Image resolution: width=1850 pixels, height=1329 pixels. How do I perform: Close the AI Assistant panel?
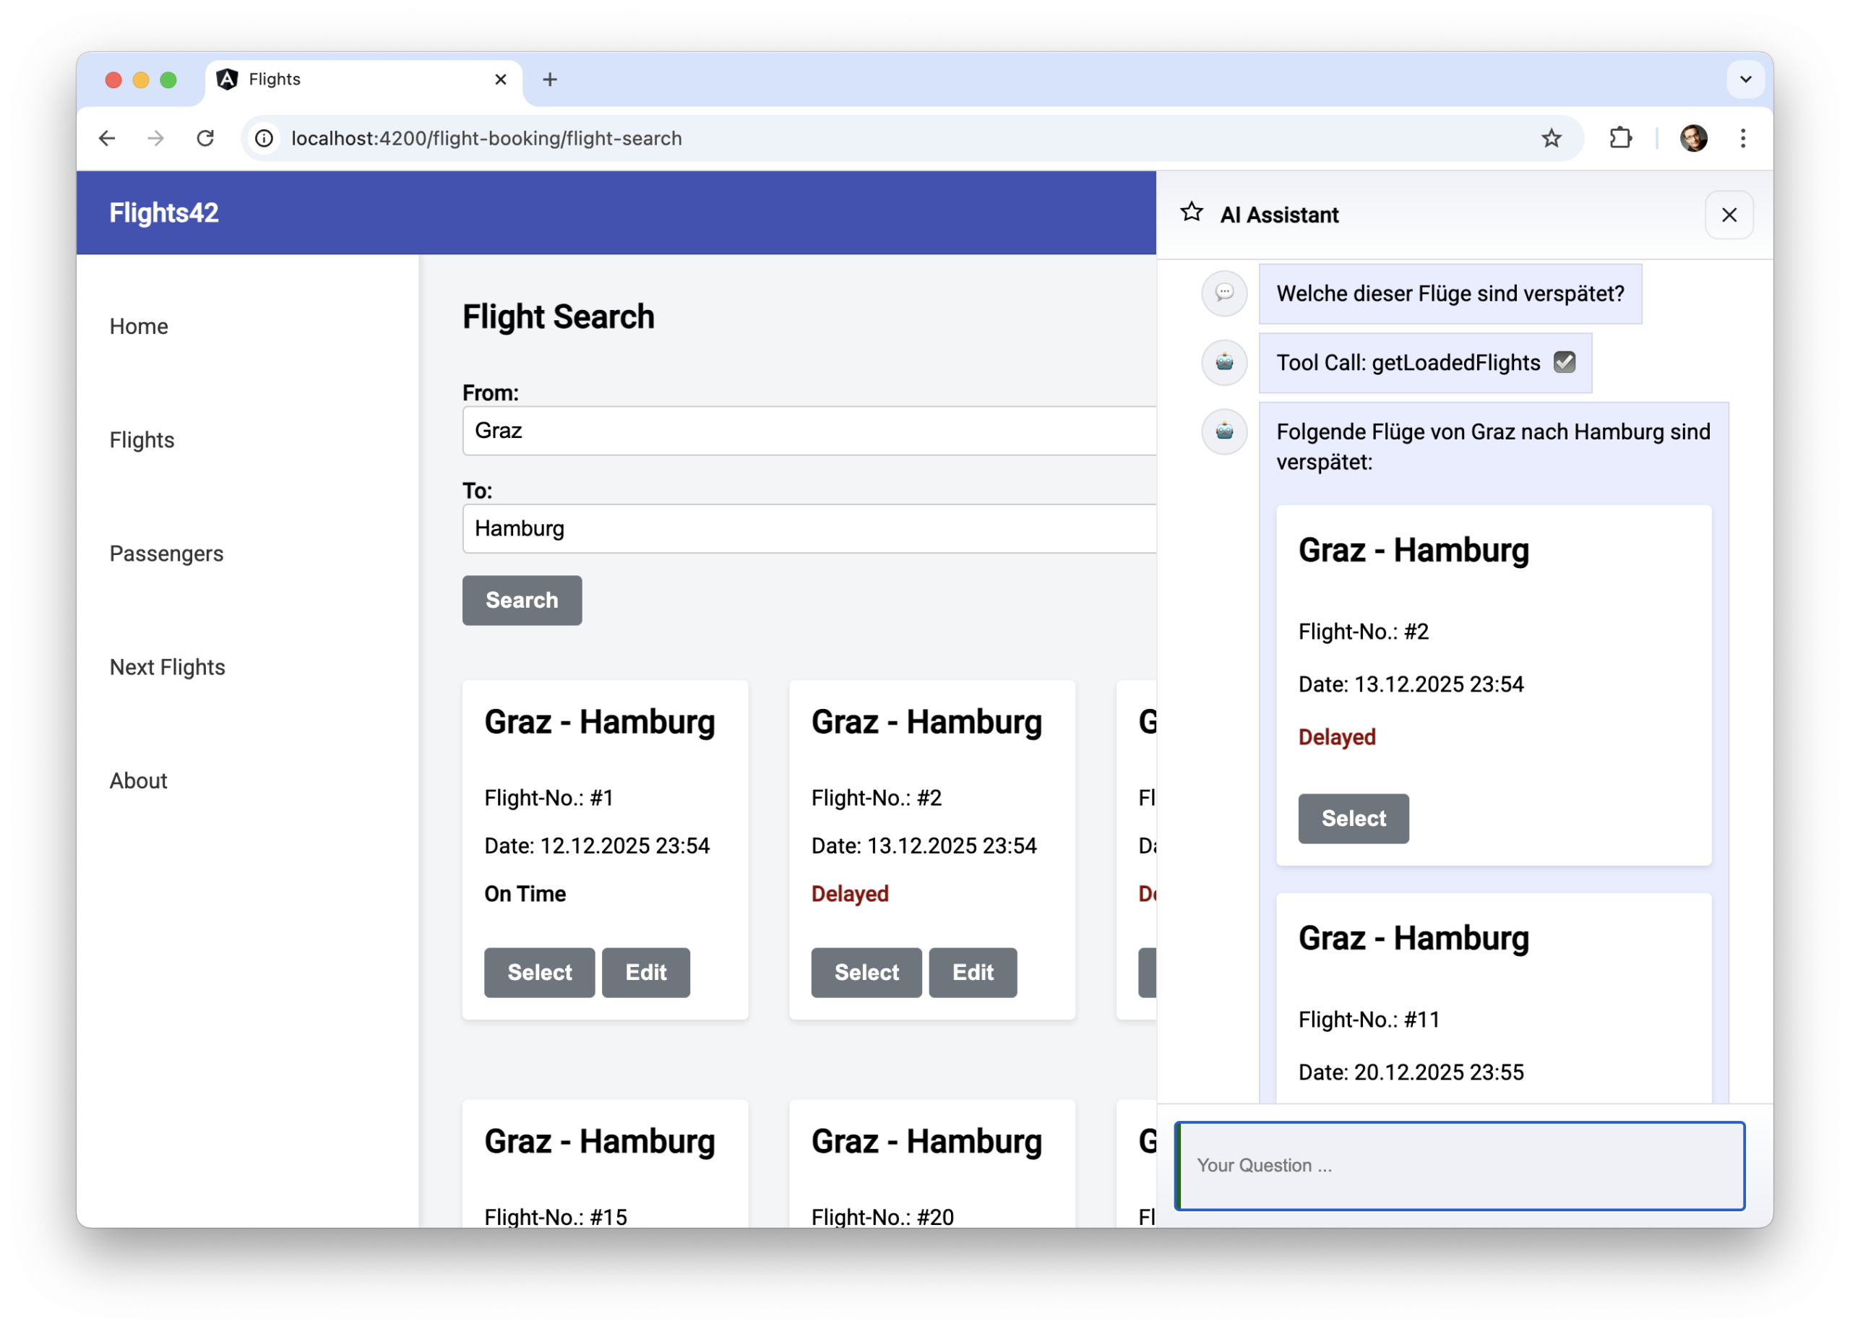pos(1729,215)
